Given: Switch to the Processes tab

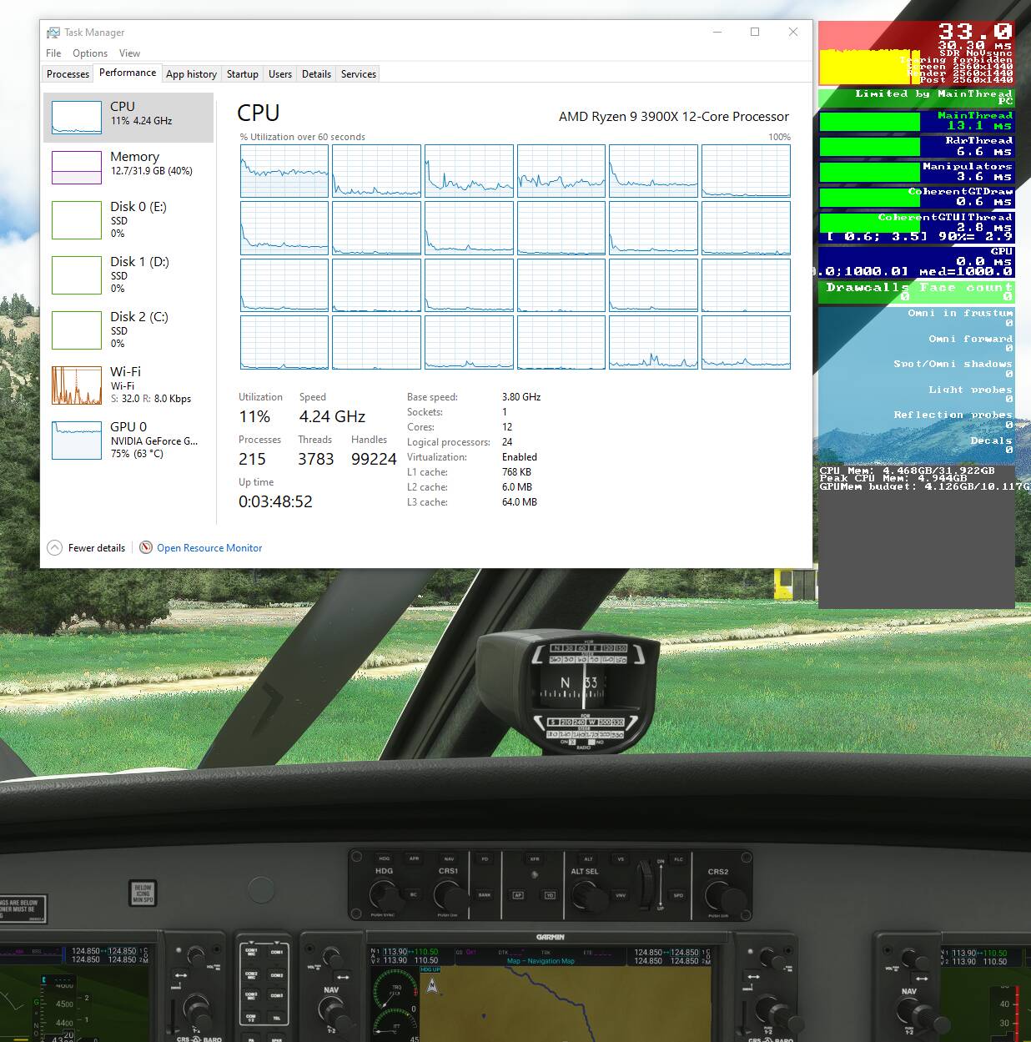Looking at the screenshot, I should [68, 74].
